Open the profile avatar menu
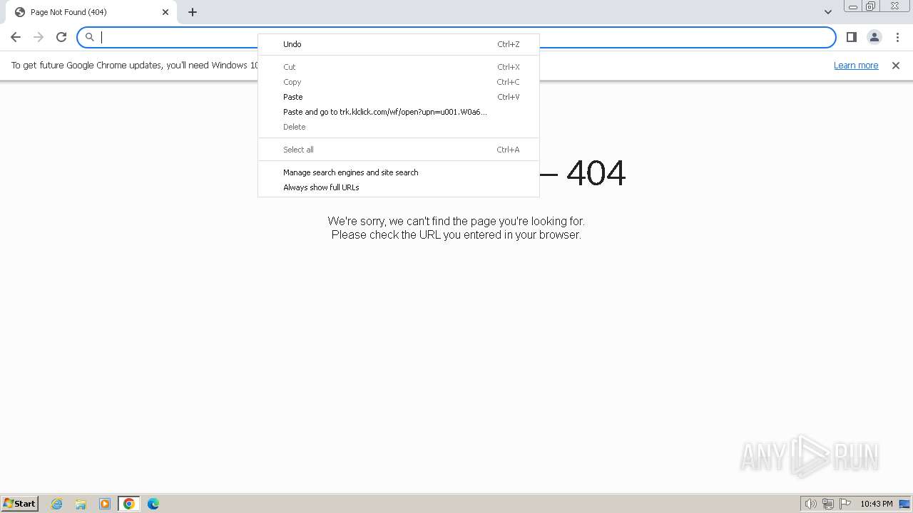 pyautogui.click(x=874, y=37)
